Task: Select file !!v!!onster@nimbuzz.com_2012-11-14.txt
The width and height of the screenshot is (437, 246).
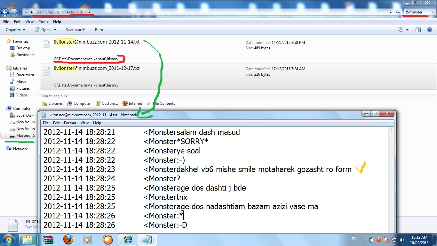Action: [x=97, y=42]
